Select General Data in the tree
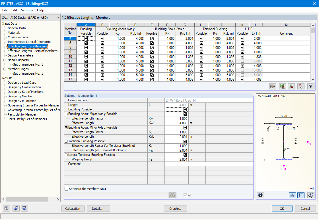This screenshot has height=220, width=319. tap(17, 28)
